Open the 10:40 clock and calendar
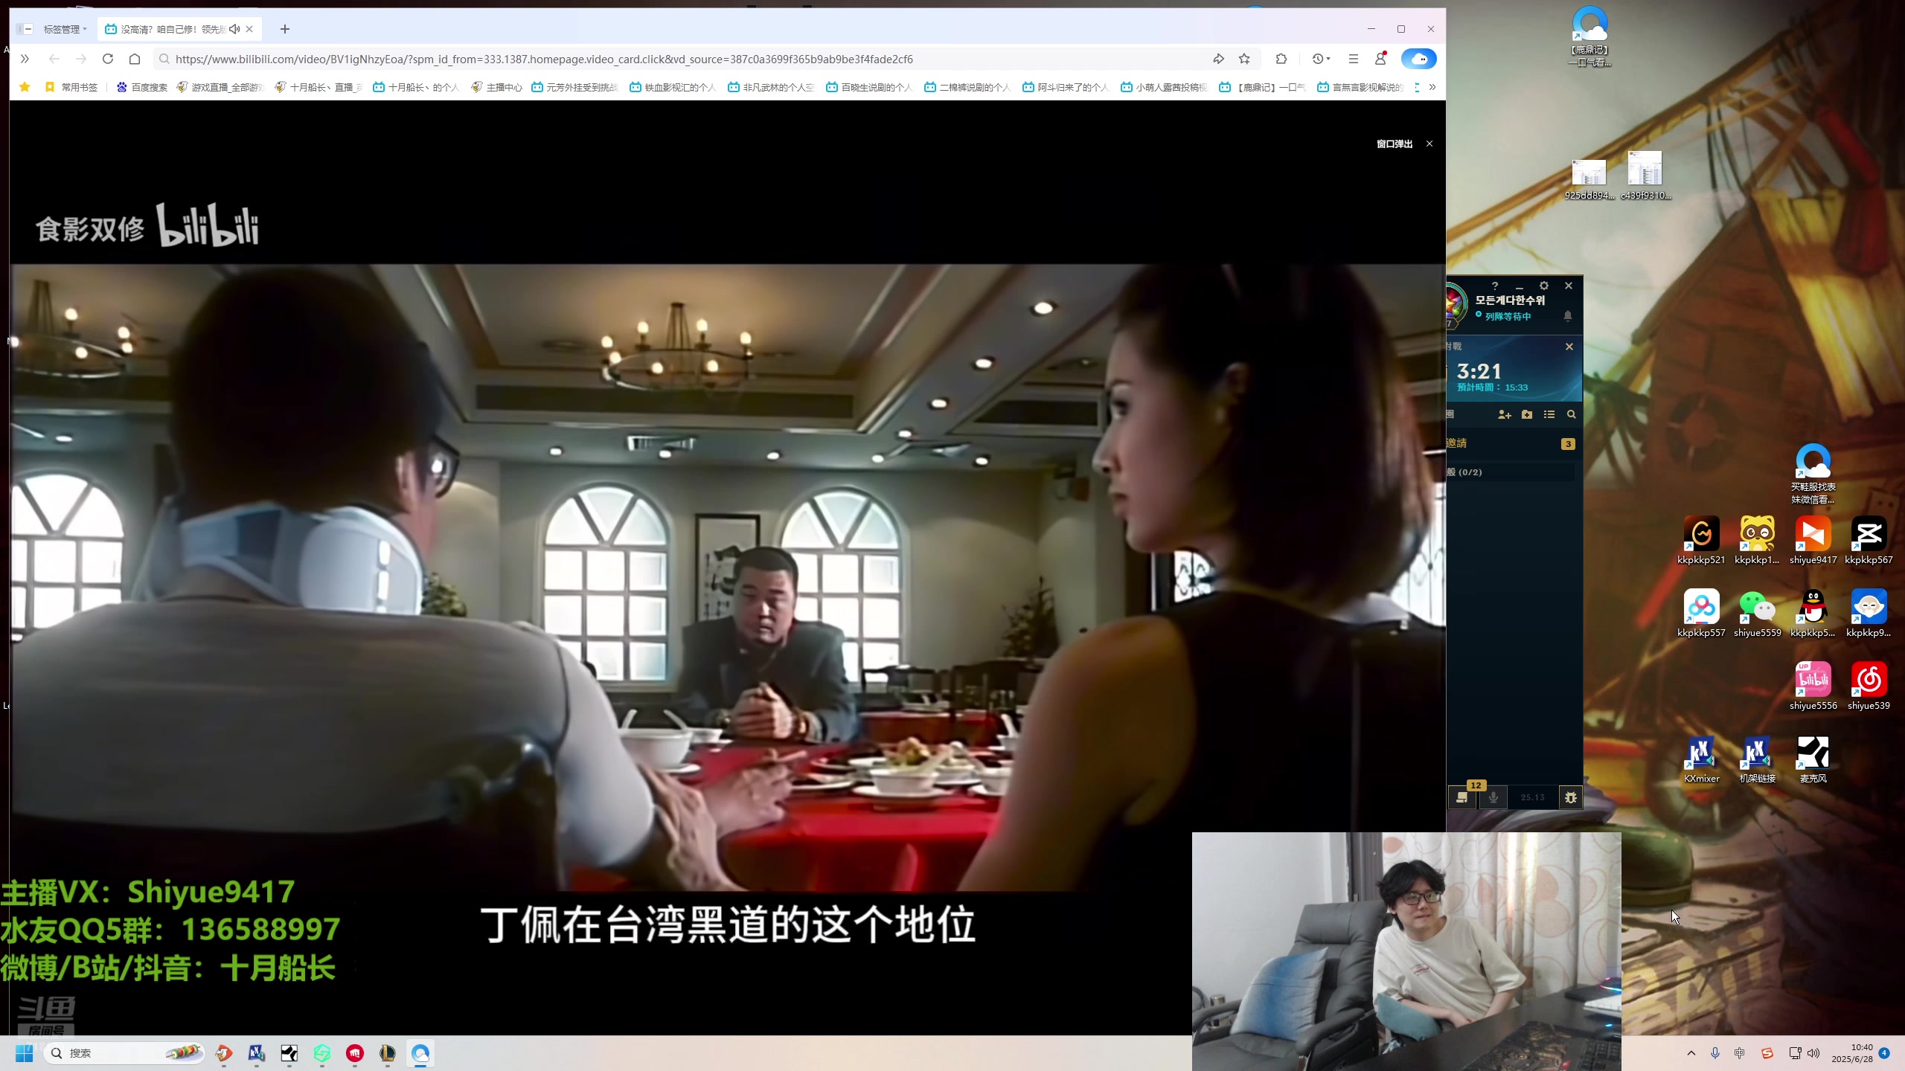Screen dimensions: 1905x1071 1851,1053
